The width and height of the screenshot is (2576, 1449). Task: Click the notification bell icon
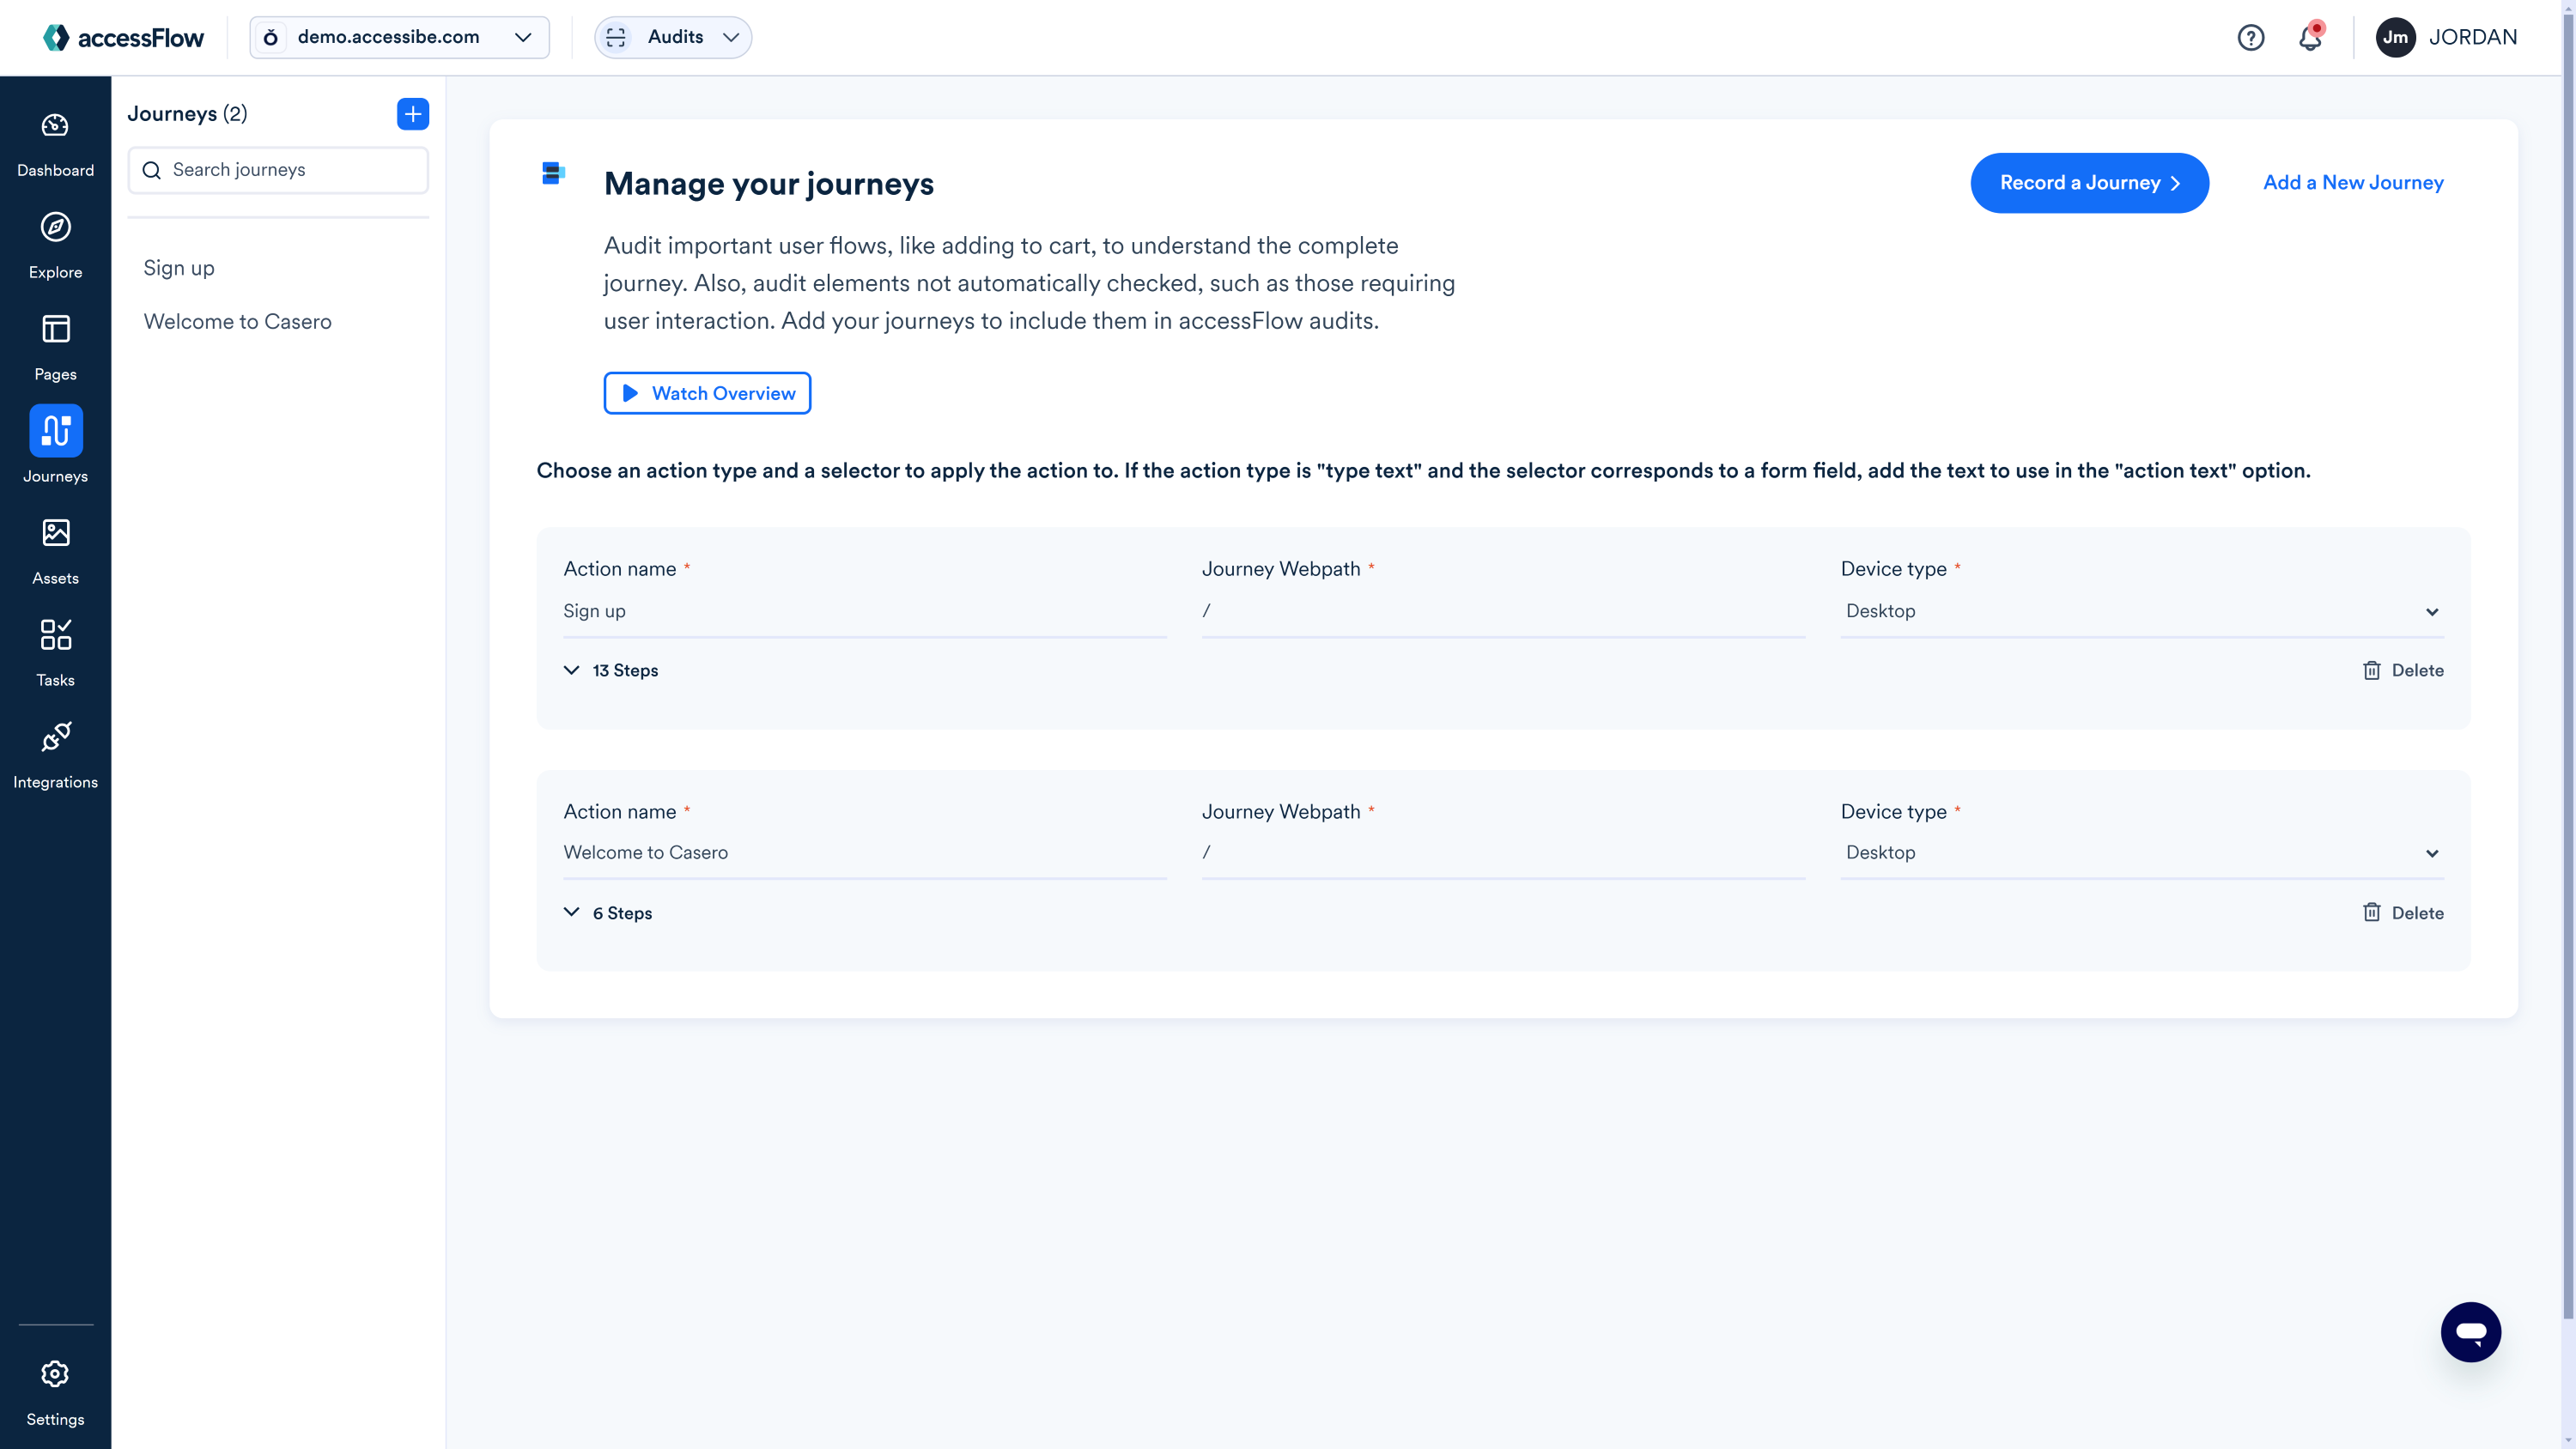[2311, 37]
